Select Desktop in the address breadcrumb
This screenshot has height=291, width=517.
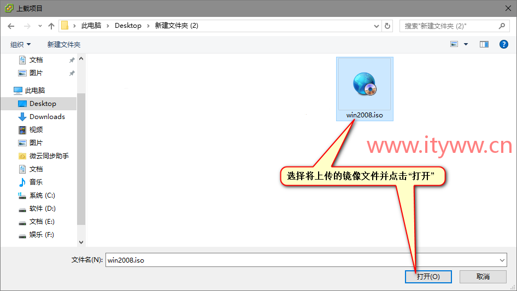click(128, 25)
